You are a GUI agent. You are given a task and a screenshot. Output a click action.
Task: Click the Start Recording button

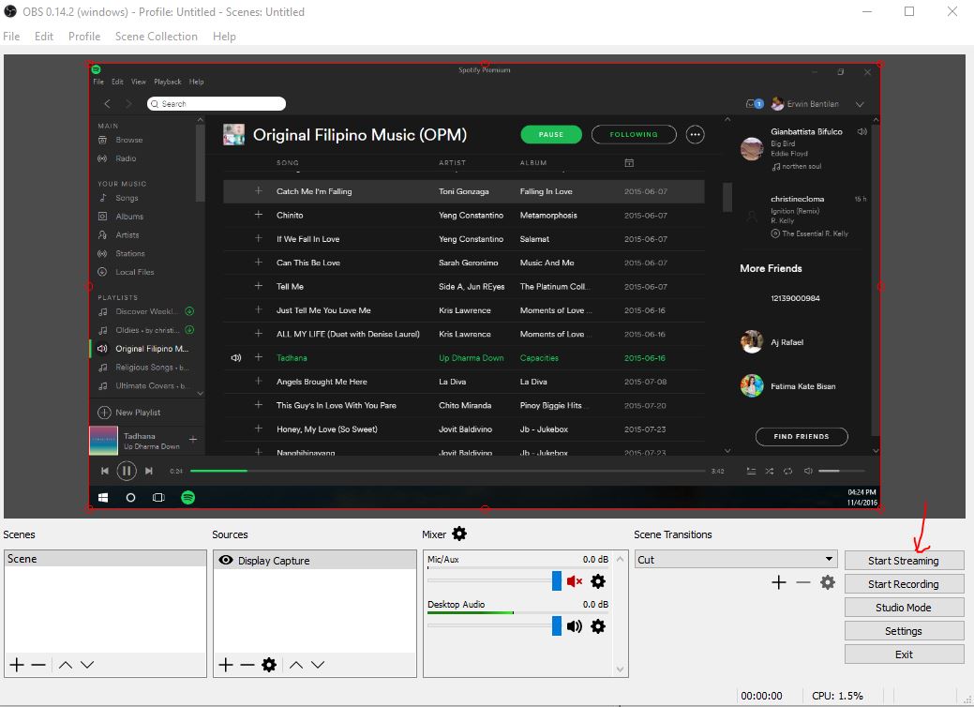click(x=904, y=584)
